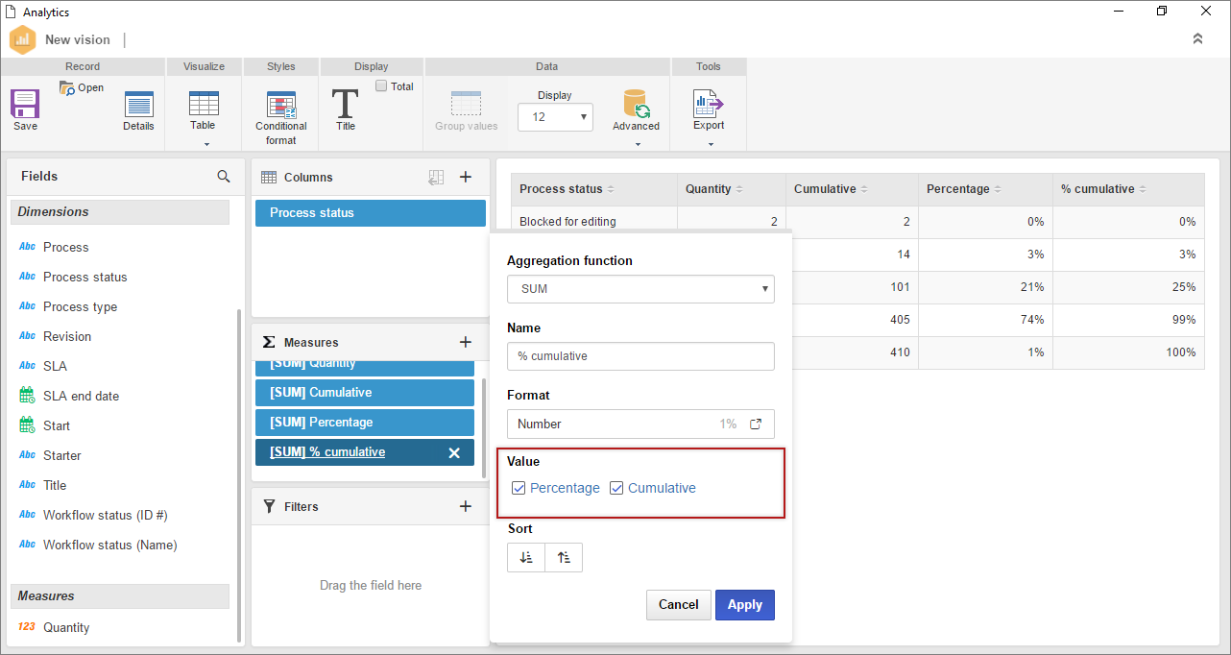
Task: Add a new measure with plus
Action: tap(466, 342)
